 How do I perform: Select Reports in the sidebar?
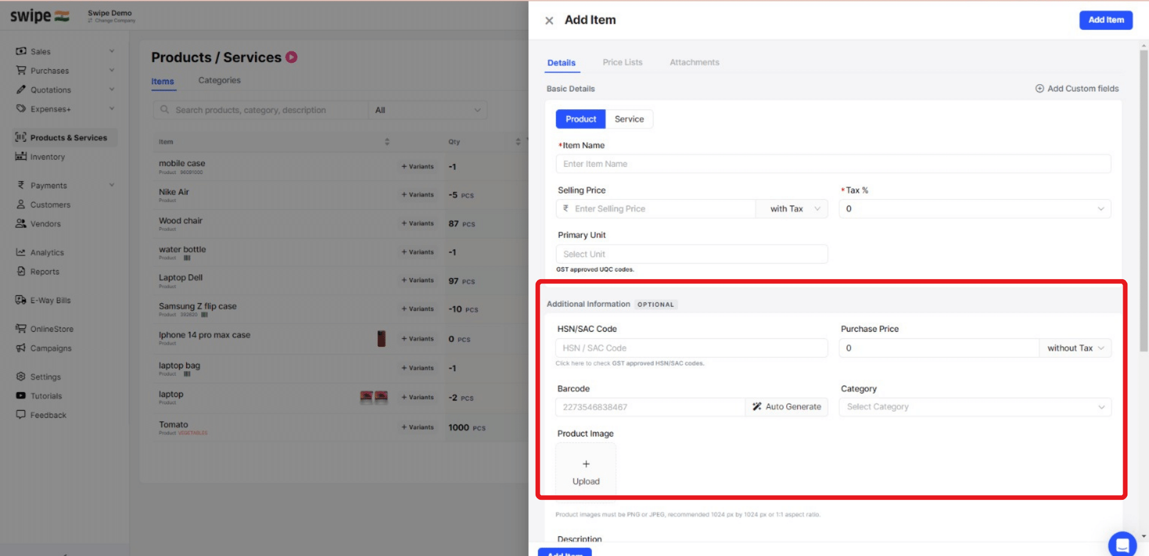[43, 271]
